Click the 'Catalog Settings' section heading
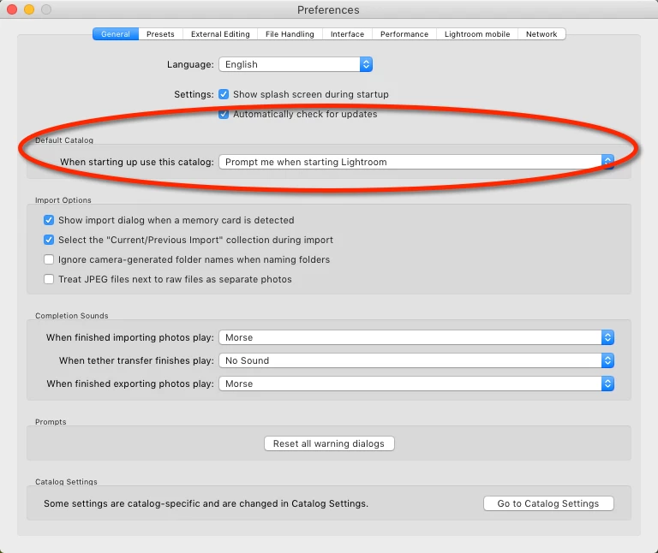 click(x=66, y=482)
